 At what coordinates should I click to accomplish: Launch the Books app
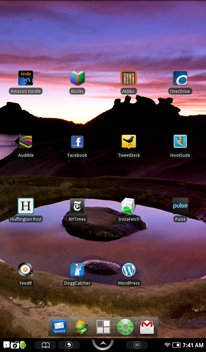click(x=77, y=78)
